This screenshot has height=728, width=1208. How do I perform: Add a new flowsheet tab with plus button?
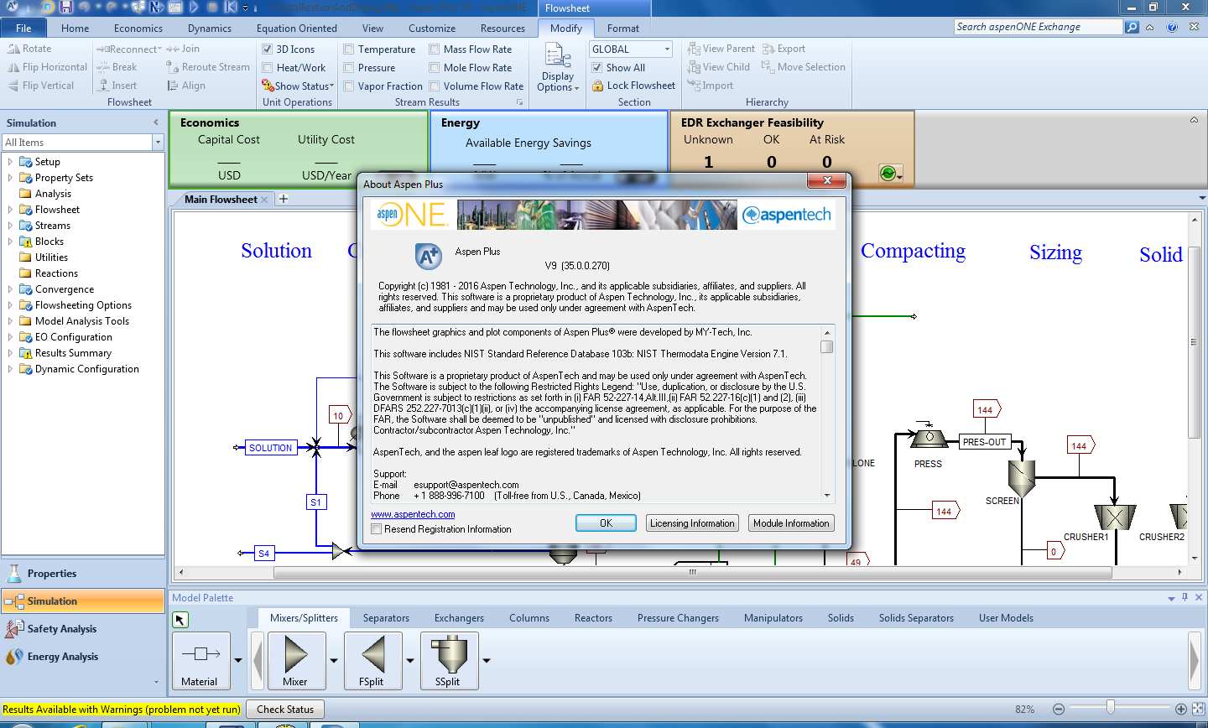284,199
